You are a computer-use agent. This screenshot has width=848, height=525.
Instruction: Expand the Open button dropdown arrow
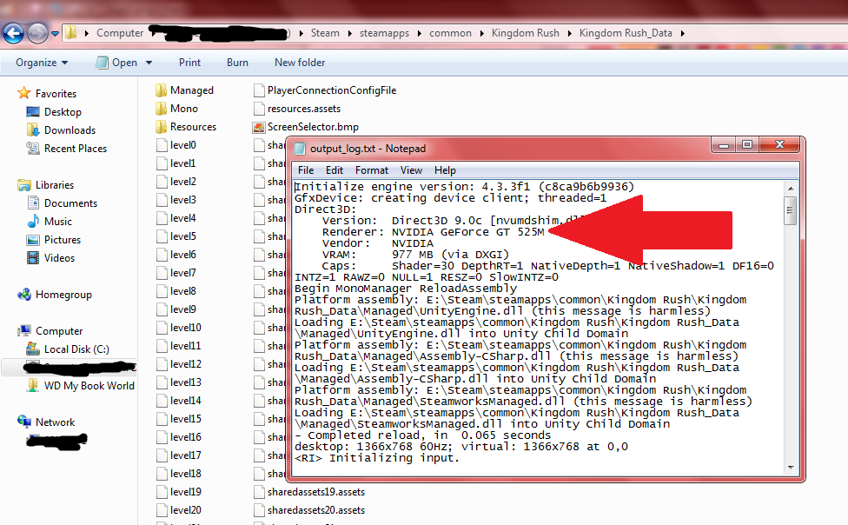coord(149,63)
